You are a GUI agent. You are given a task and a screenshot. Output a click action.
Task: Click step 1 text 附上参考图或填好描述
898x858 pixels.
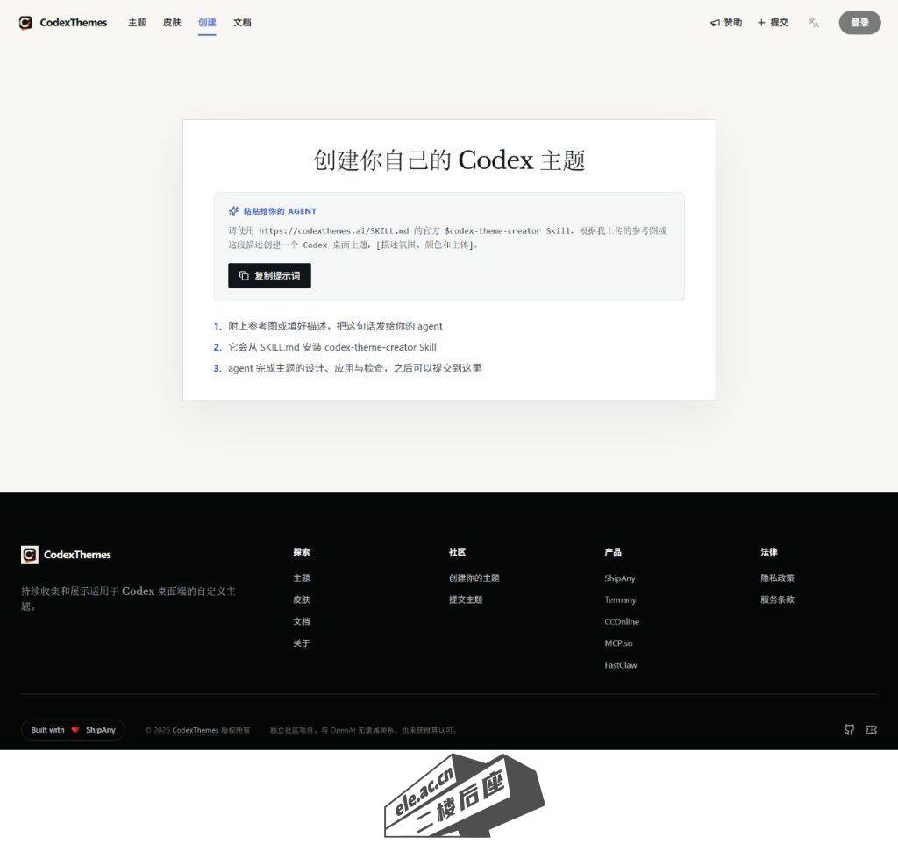tap(335, 326)
